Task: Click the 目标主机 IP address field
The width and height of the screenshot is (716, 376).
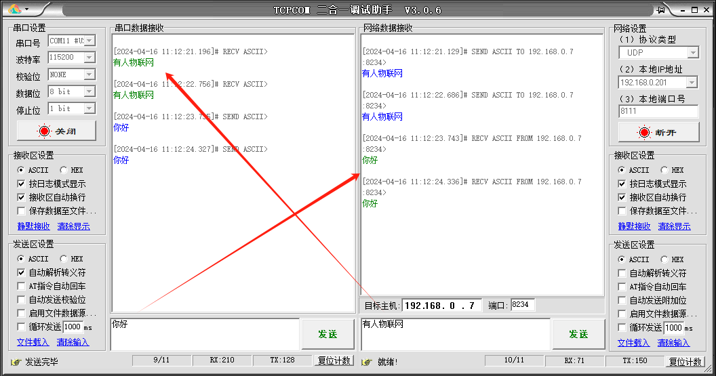Action: tap(441, 306)
